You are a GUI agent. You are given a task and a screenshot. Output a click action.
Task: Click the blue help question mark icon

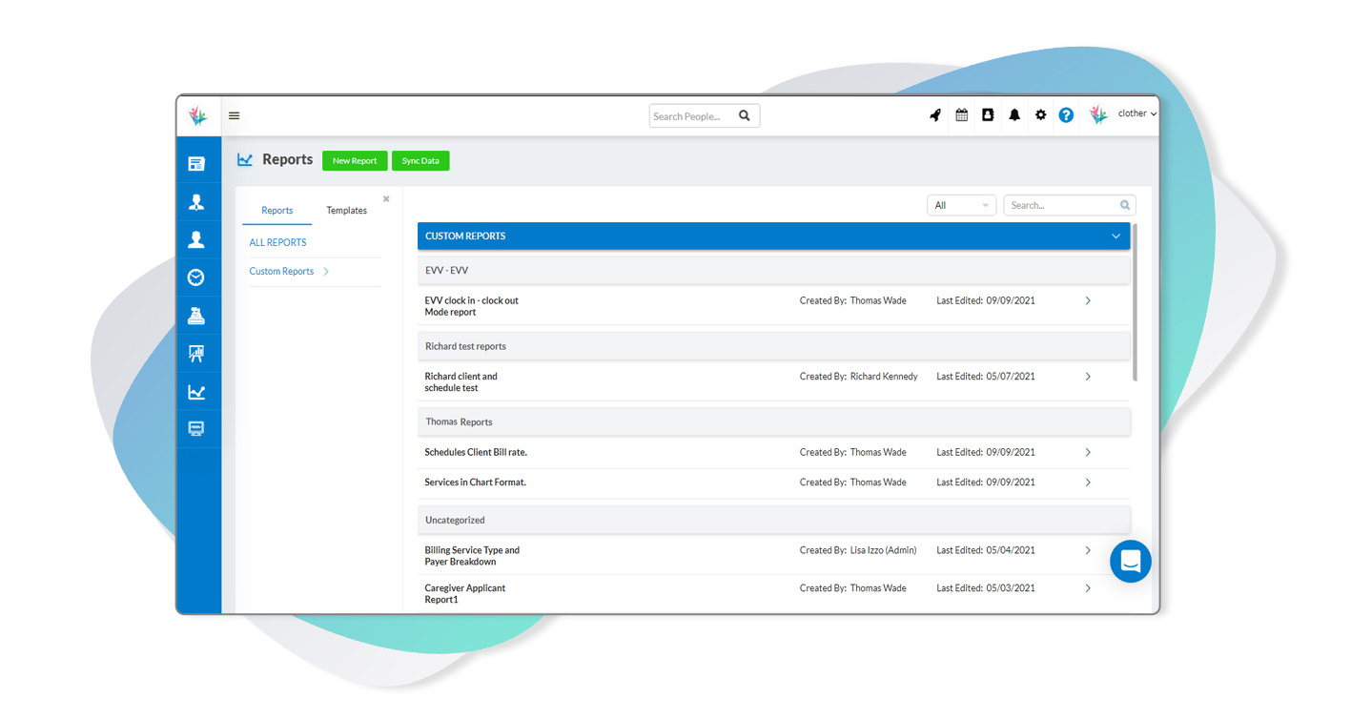click(1066, 115)
